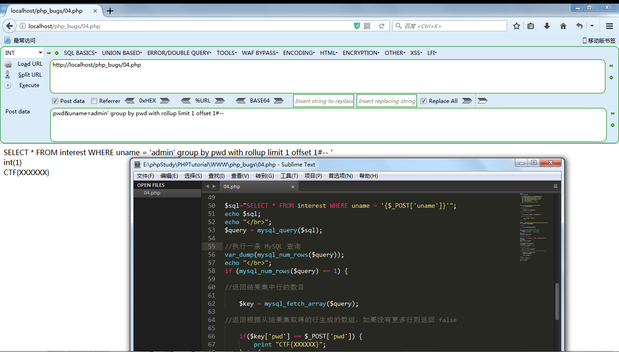Click left arrow before 0xHEX
Image resolution: width=619 pixels, height=352 pixels.
pos(130,101)
